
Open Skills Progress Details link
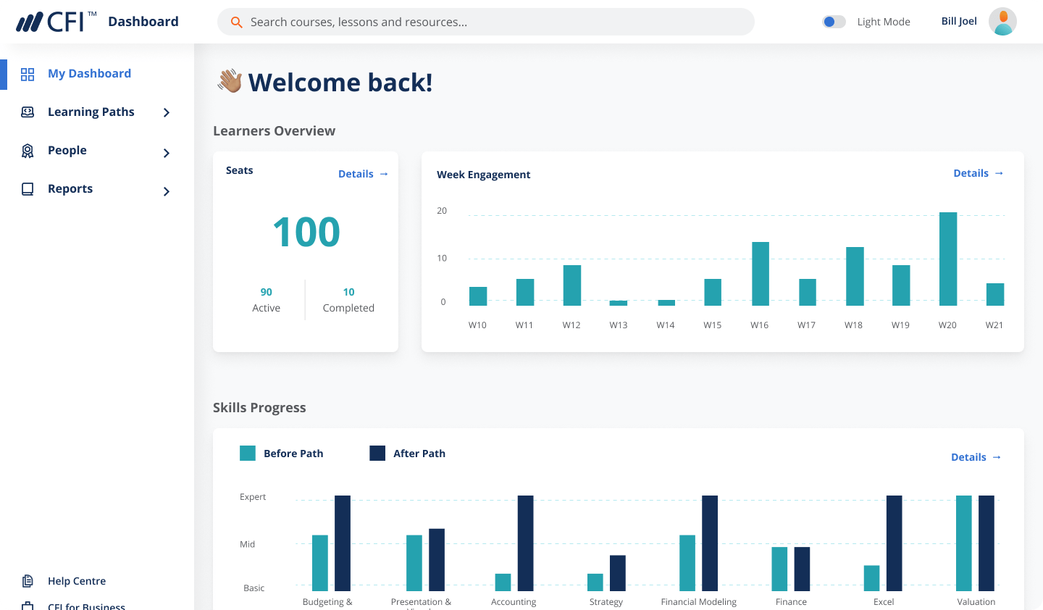976,457
